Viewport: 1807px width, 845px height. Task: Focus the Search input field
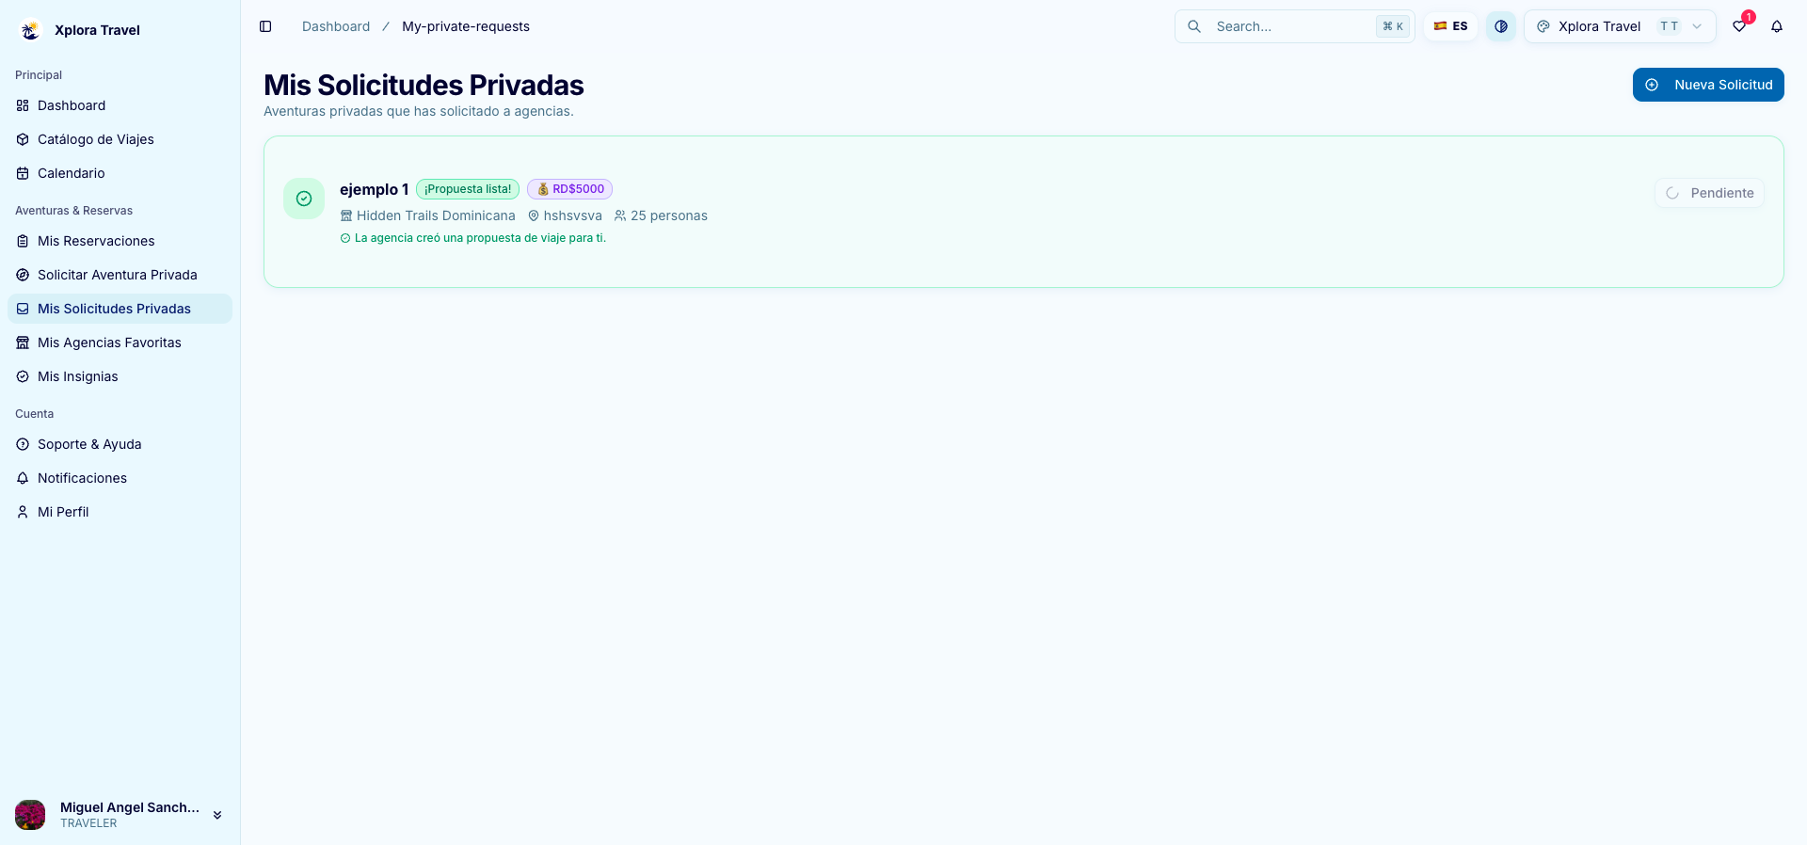coord(1294,26)
